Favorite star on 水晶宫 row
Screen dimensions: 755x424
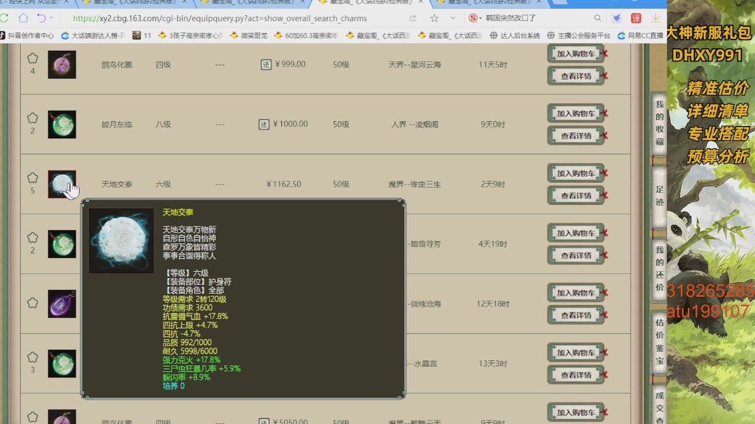32,357
